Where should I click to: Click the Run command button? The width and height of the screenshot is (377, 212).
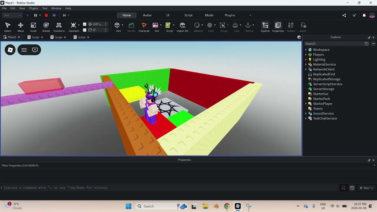(366, 188)
